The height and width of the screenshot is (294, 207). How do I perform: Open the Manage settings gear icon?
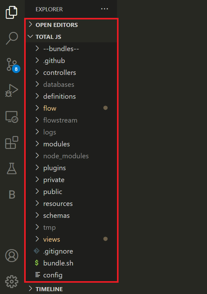click(x=12, y=282)
